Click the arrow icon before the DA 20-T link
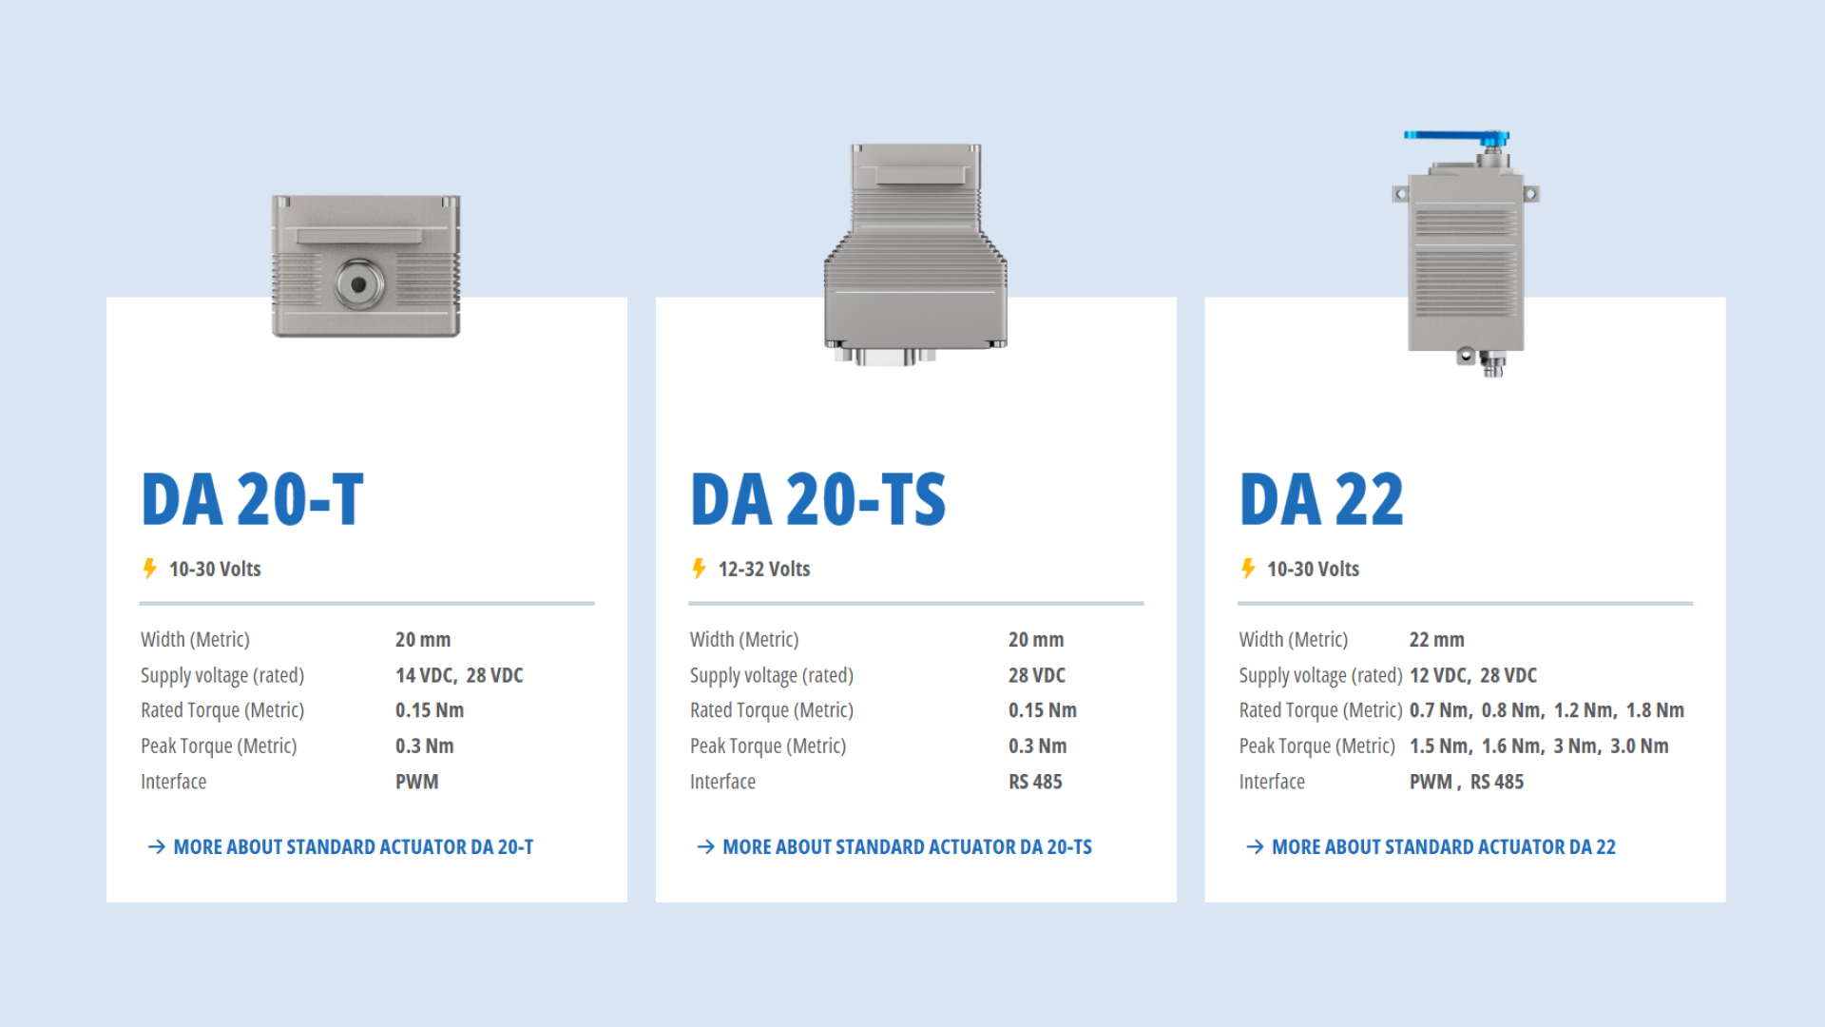This screenshot has height=1027, width=1825. pyautogui.click(x=157, y=846)
